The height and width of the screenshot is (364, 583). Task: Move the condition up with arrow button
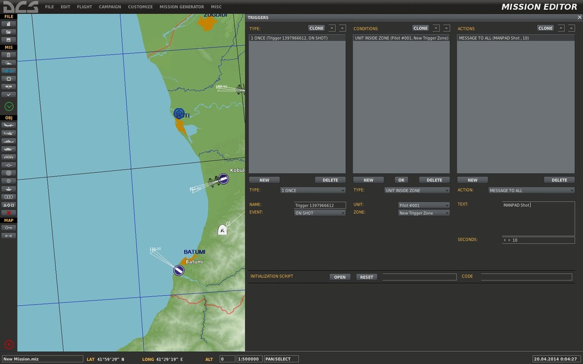tap(436, 28)
